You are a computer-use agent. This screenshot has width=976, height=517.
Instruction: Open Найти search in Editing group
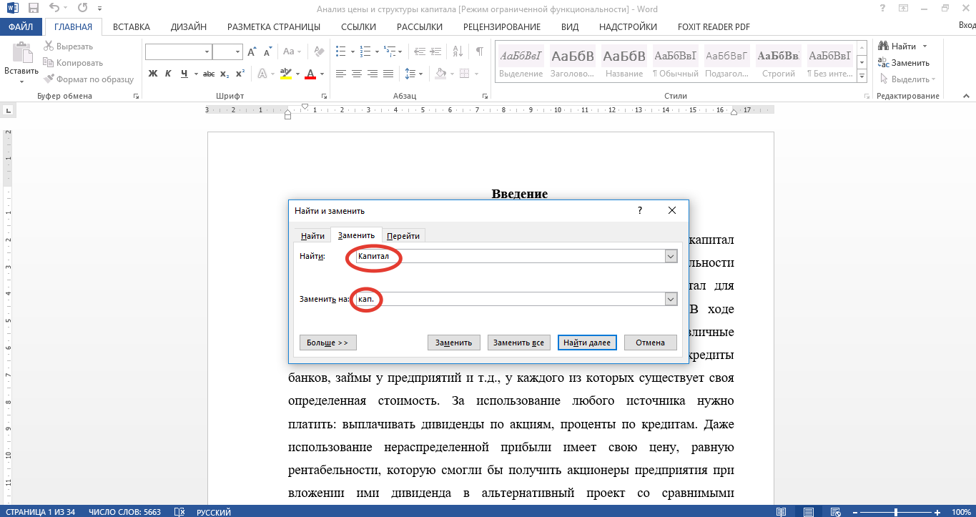[898, 46]
